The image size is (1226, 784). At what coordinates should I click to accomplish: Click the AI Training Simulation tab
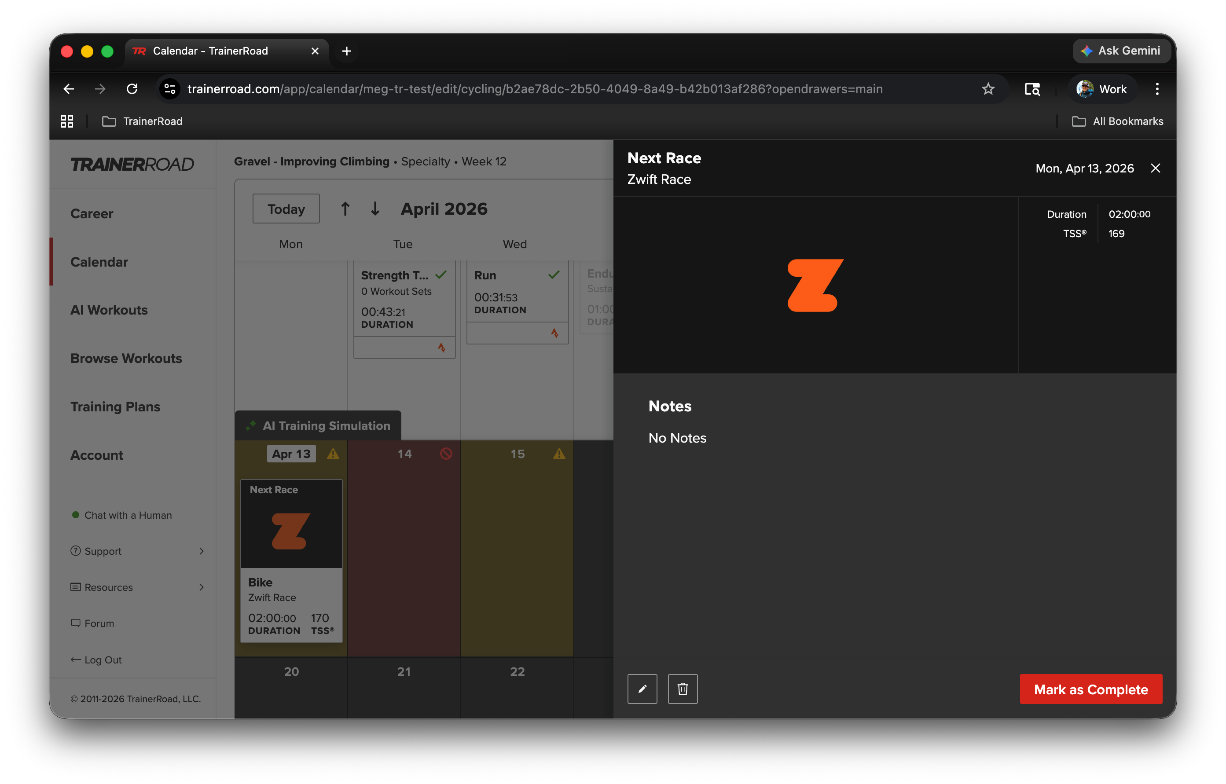pos(318,425)
